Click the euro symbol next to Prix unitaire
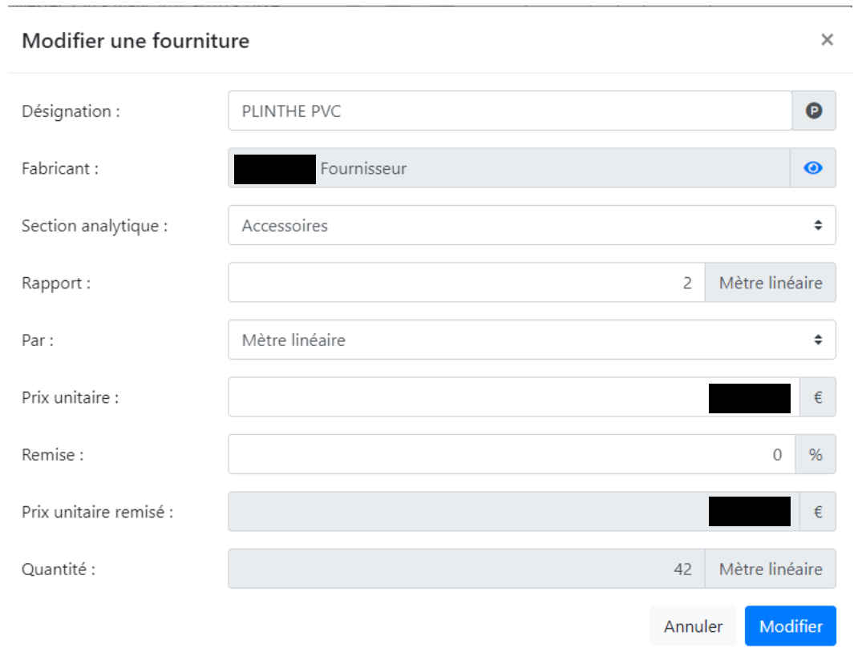 (x=817, y=397)
